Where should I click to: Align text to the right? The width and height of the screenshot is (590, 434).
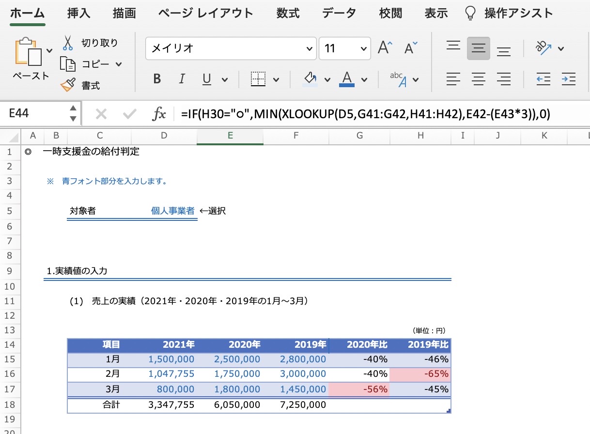click(504, 78)
